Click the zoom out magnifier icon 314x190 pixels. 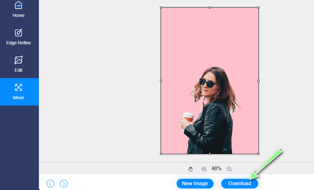[229, 169]
